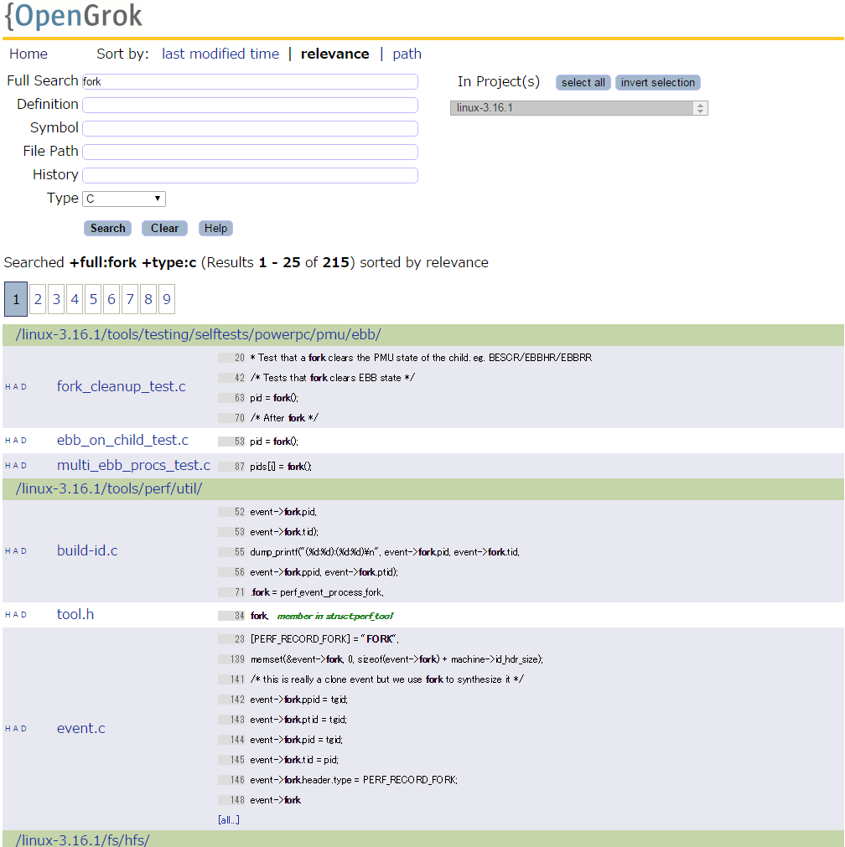845x847 pixels.
Task: Open history for build-id.c
Action: coord(8,550)
